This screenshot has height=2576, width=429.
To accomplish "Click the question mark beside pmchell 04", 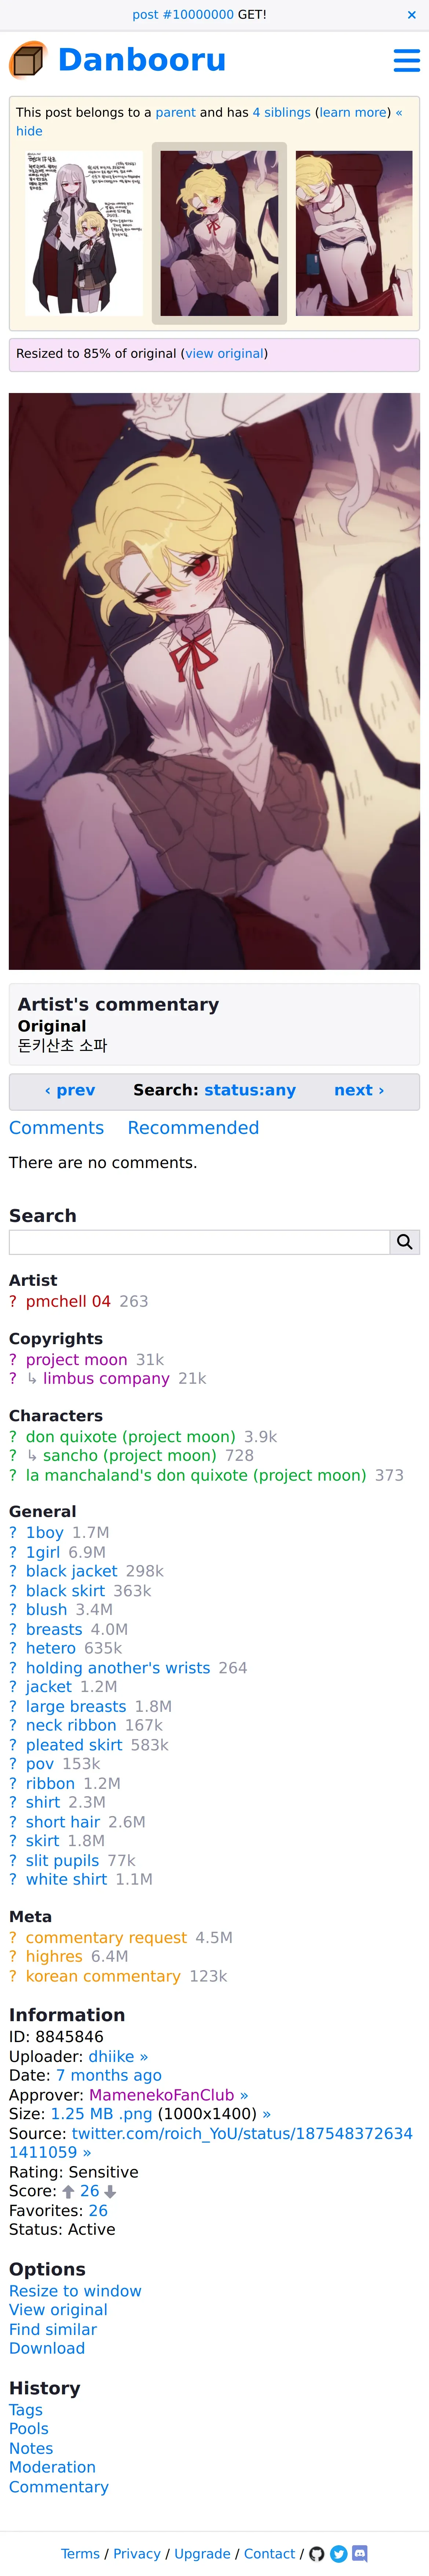I will pos(13,1301).
